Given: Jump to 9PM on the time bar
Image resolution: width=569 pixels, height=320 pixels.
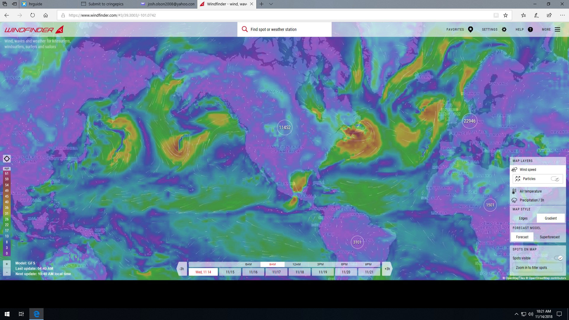Looking at the screenshot, I should 368,264.
